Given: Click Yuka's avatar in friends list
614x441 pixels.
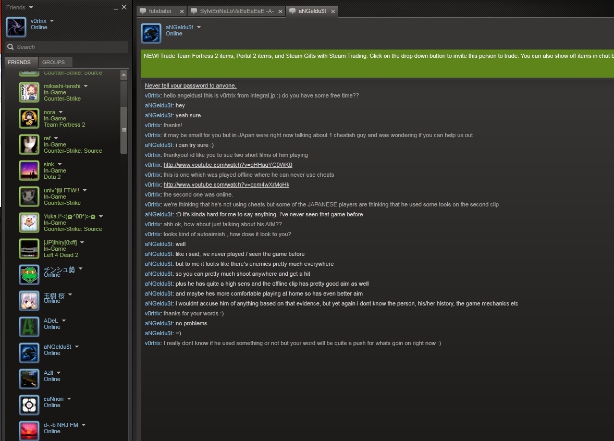Looking at the screenshot, I should pyautogui.click(x=29, y=223).
